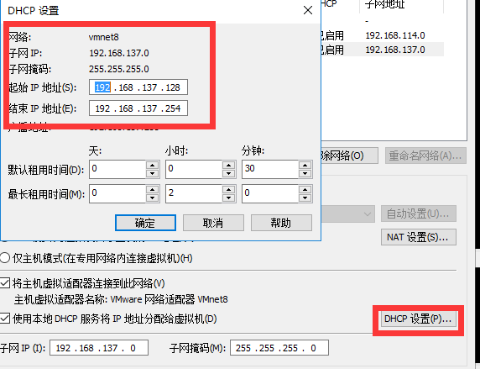480x369 pixels.
Task: Increase default lease time days spinner
Action: tap(152, 165)
